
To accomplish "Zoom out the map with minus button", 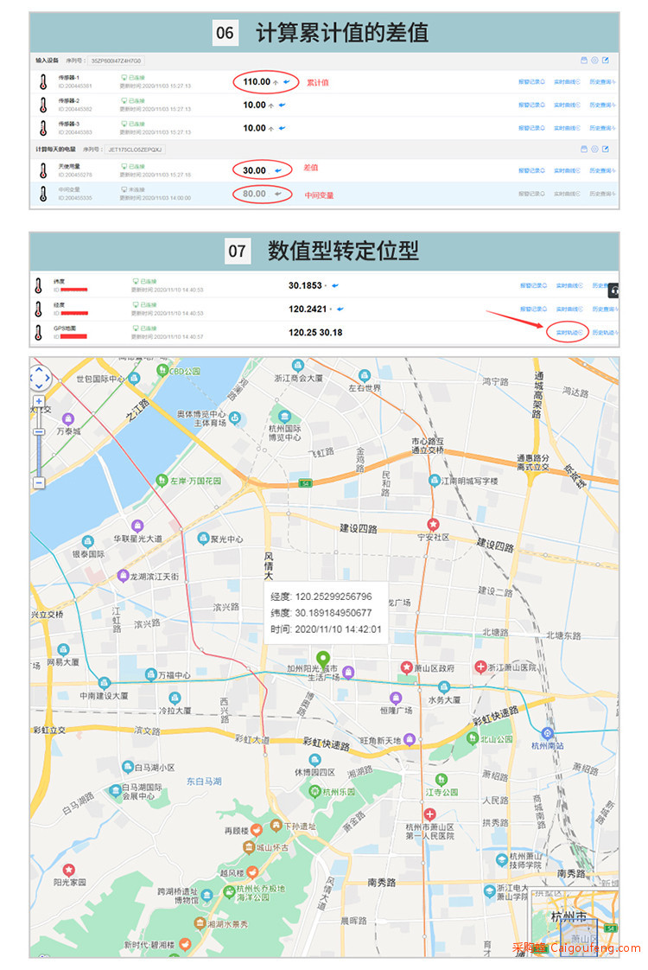I will [39, 482].
